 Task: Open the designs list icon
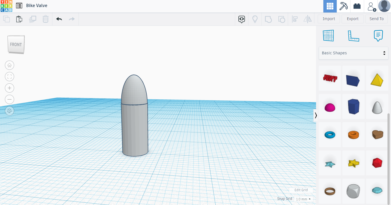point(19,5)
